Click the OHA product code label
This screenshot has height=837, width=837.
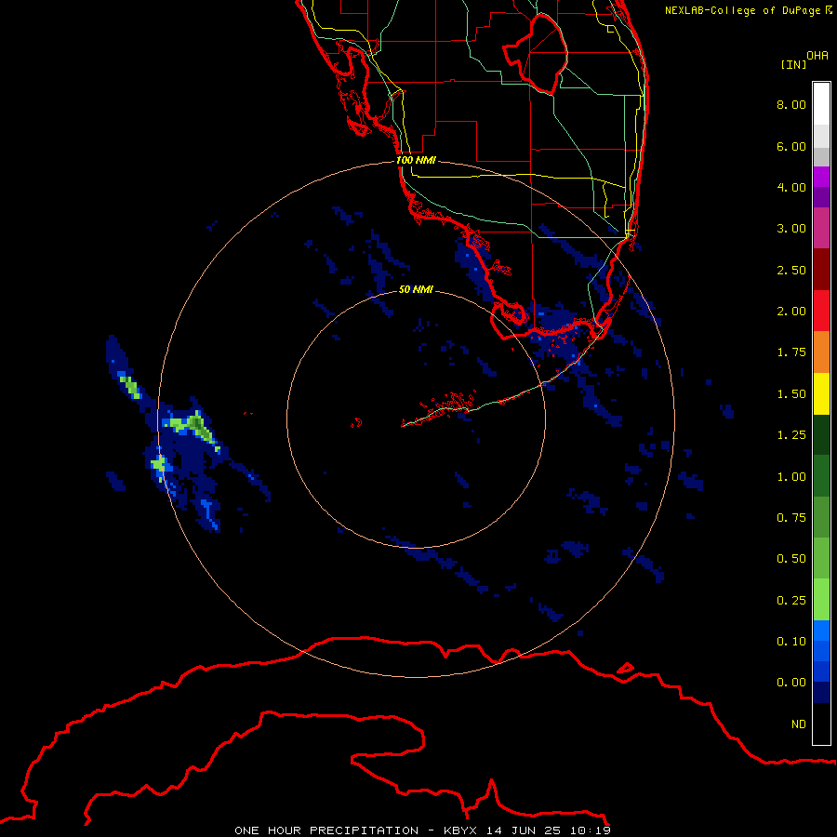point(817,56)
